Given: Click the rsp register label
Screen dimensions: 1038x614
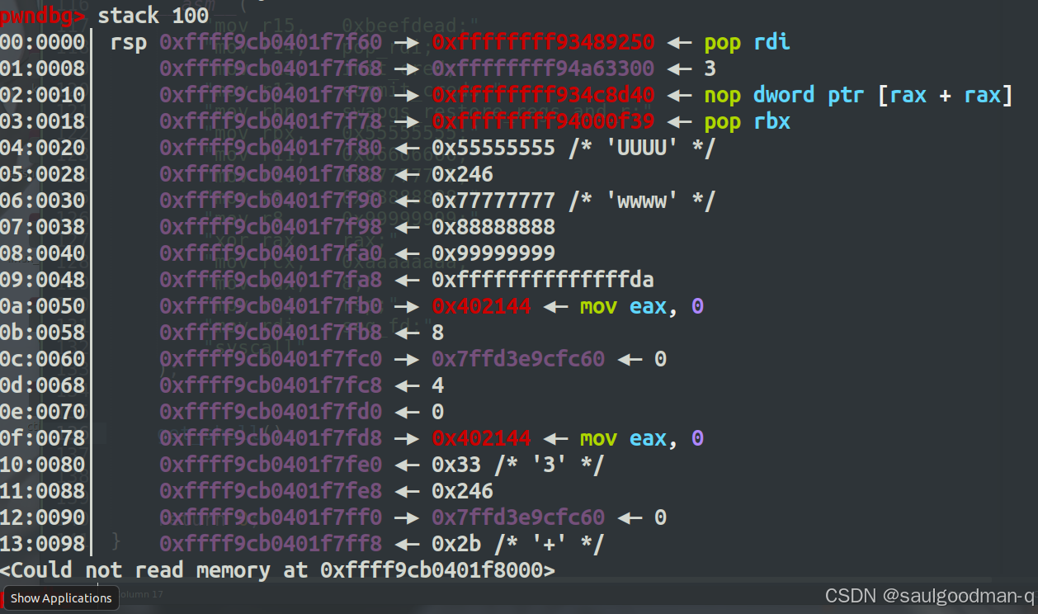Looking at the screenshot, I should (x=129, y=42).
